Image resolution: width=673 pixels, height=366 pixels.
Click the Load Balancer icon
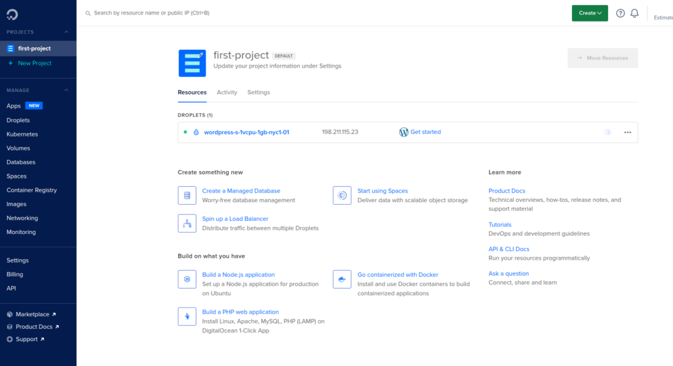[187, 223]
